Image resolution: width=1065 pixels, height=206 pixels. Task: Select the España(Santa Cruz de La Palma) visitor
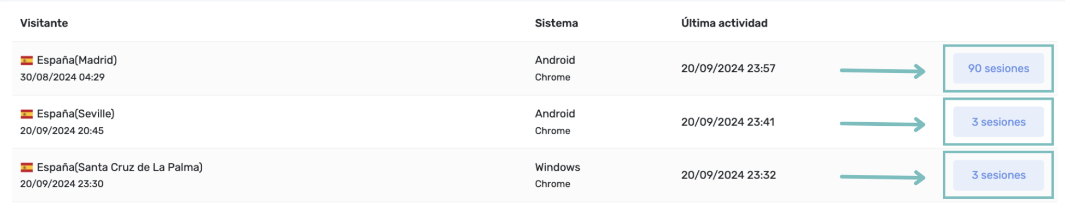click(x=120, y=167)
